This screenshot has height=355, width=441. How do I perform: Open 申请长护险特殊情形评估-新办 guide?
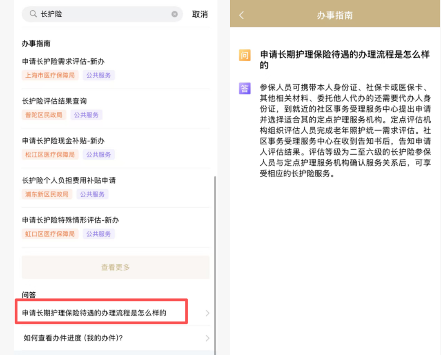click(71, 220)
